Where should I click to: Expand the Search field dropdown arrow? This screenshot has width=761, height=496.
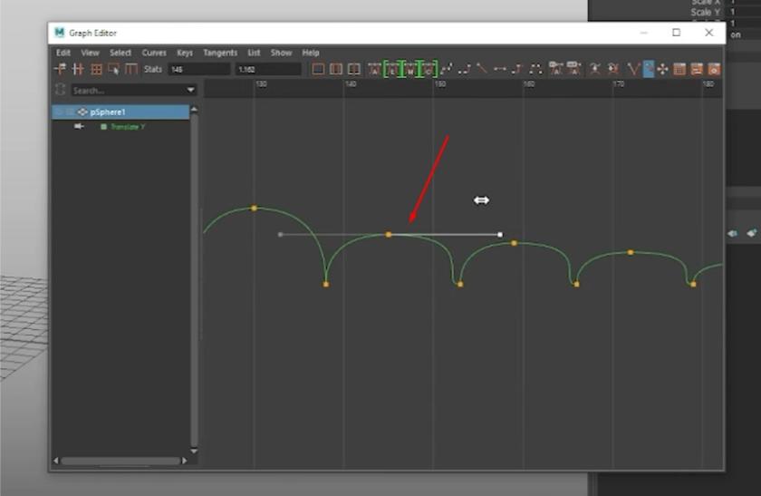point(191,90)
